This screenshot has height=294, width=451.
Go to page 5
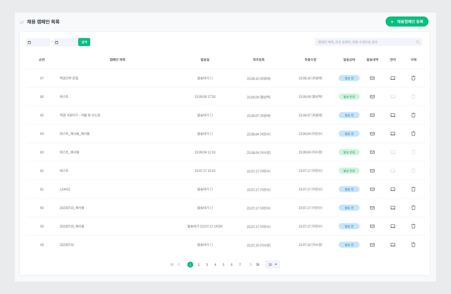point(223,264)
